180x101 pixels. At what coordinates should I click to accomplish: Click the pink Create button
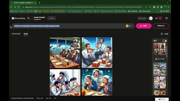coord(144,26)
